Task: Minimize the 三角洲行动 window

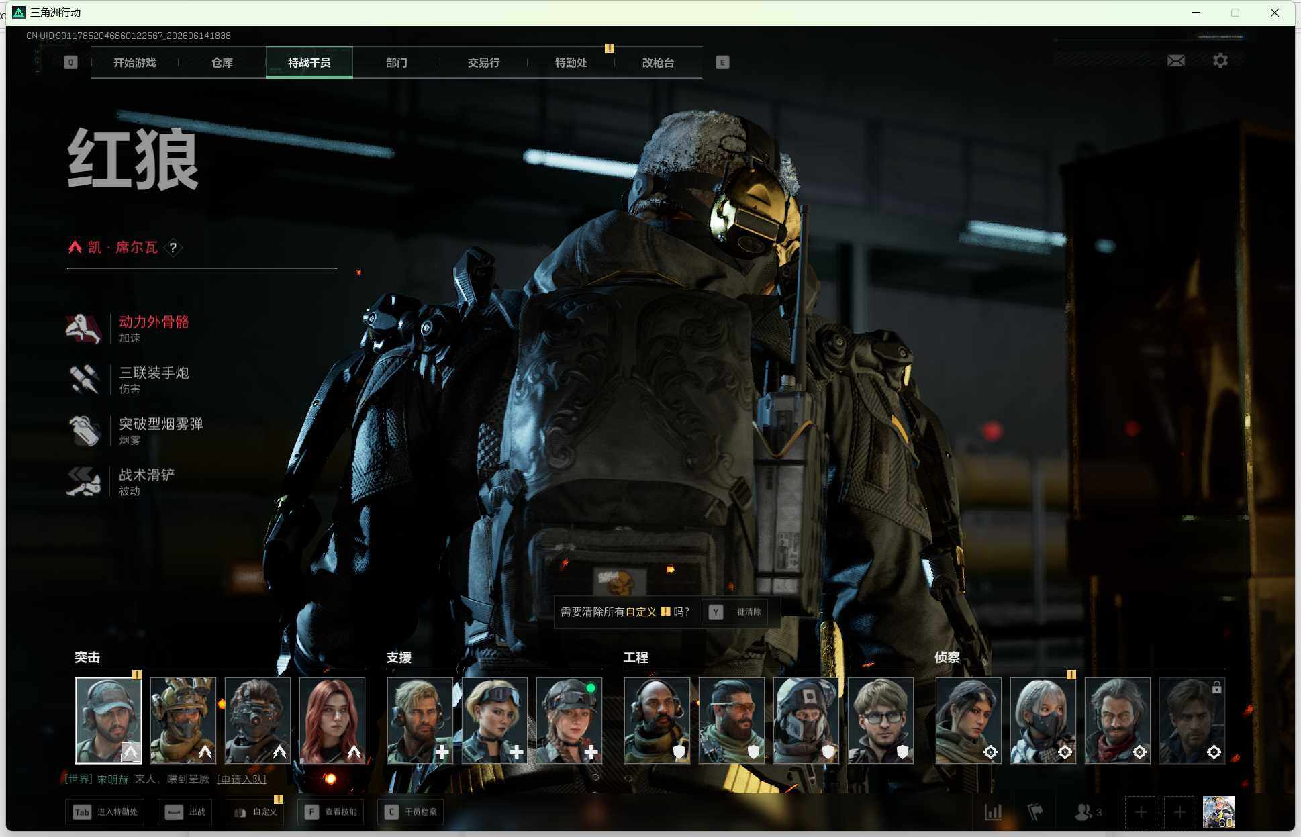Action: (1196, 13)
